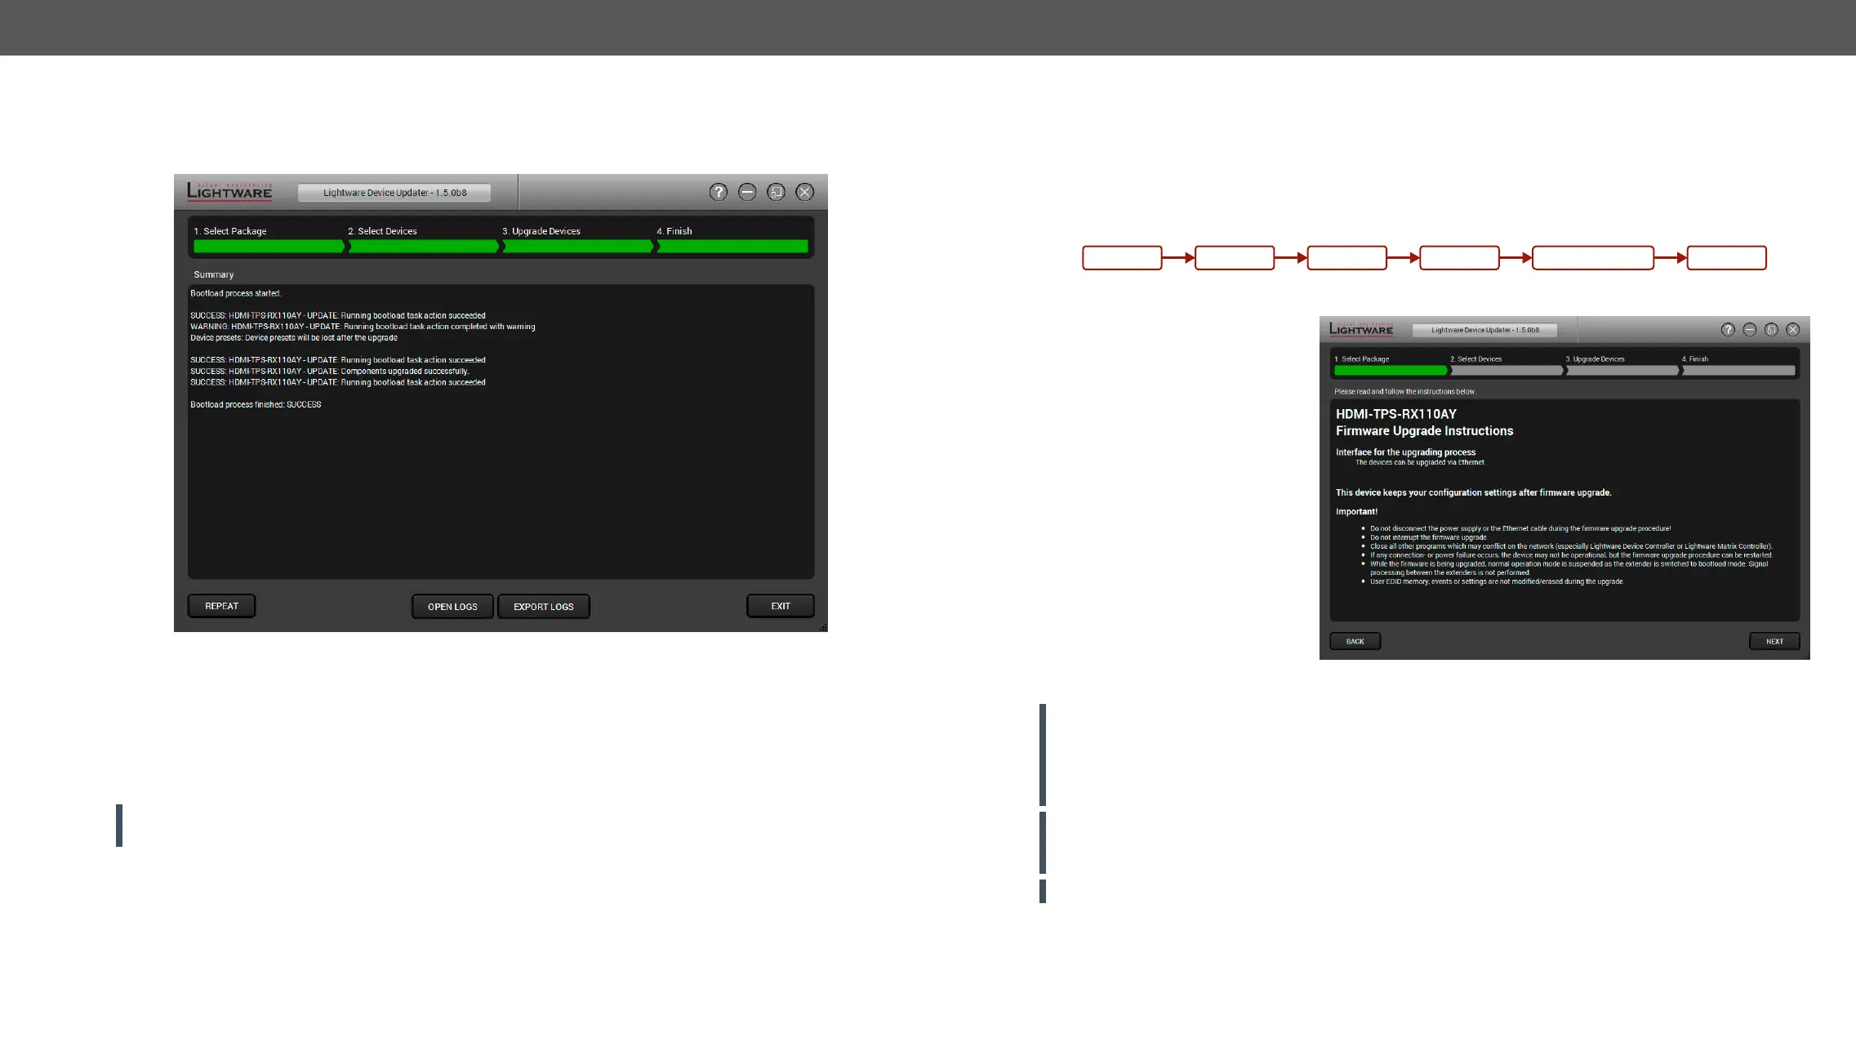Click the resize grip of the Summary window
1856x1042 pixels.
(823, 627)
